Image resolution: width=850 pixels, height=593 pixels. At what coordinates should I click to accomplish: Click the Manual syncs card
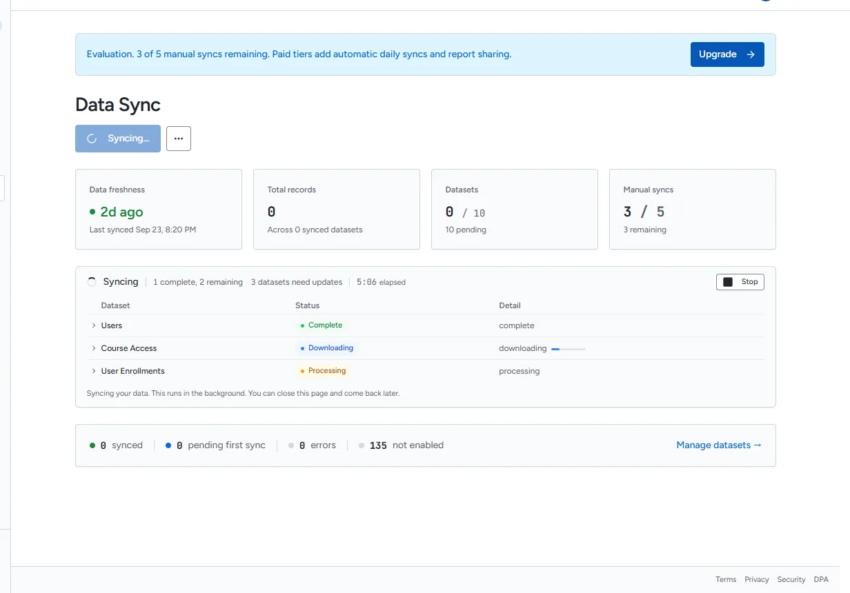click(693, 210)
